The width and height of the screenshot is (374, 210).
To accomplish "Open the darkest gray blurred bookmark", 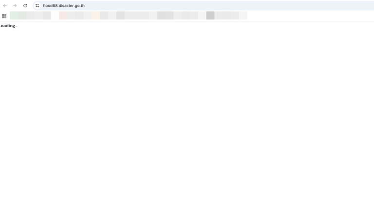I will point(210,16).
